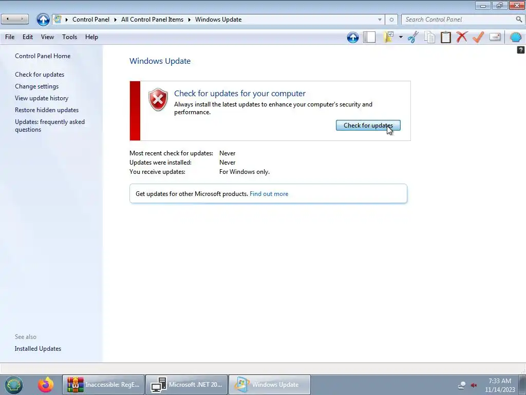Open Control Panel Home link

43,56
